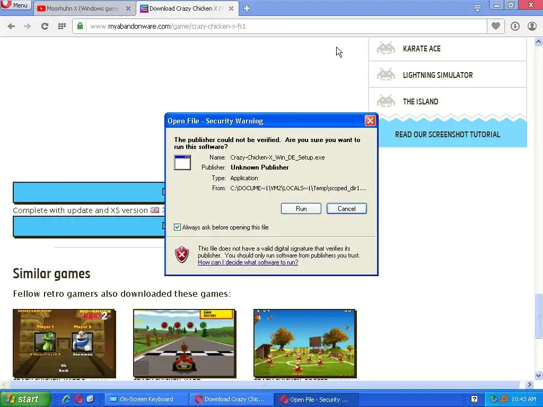The image size is (543, 407).
Task: Click the horizontal scrollbar thumb
Action: pyautogui.click(x=264, y=384)
